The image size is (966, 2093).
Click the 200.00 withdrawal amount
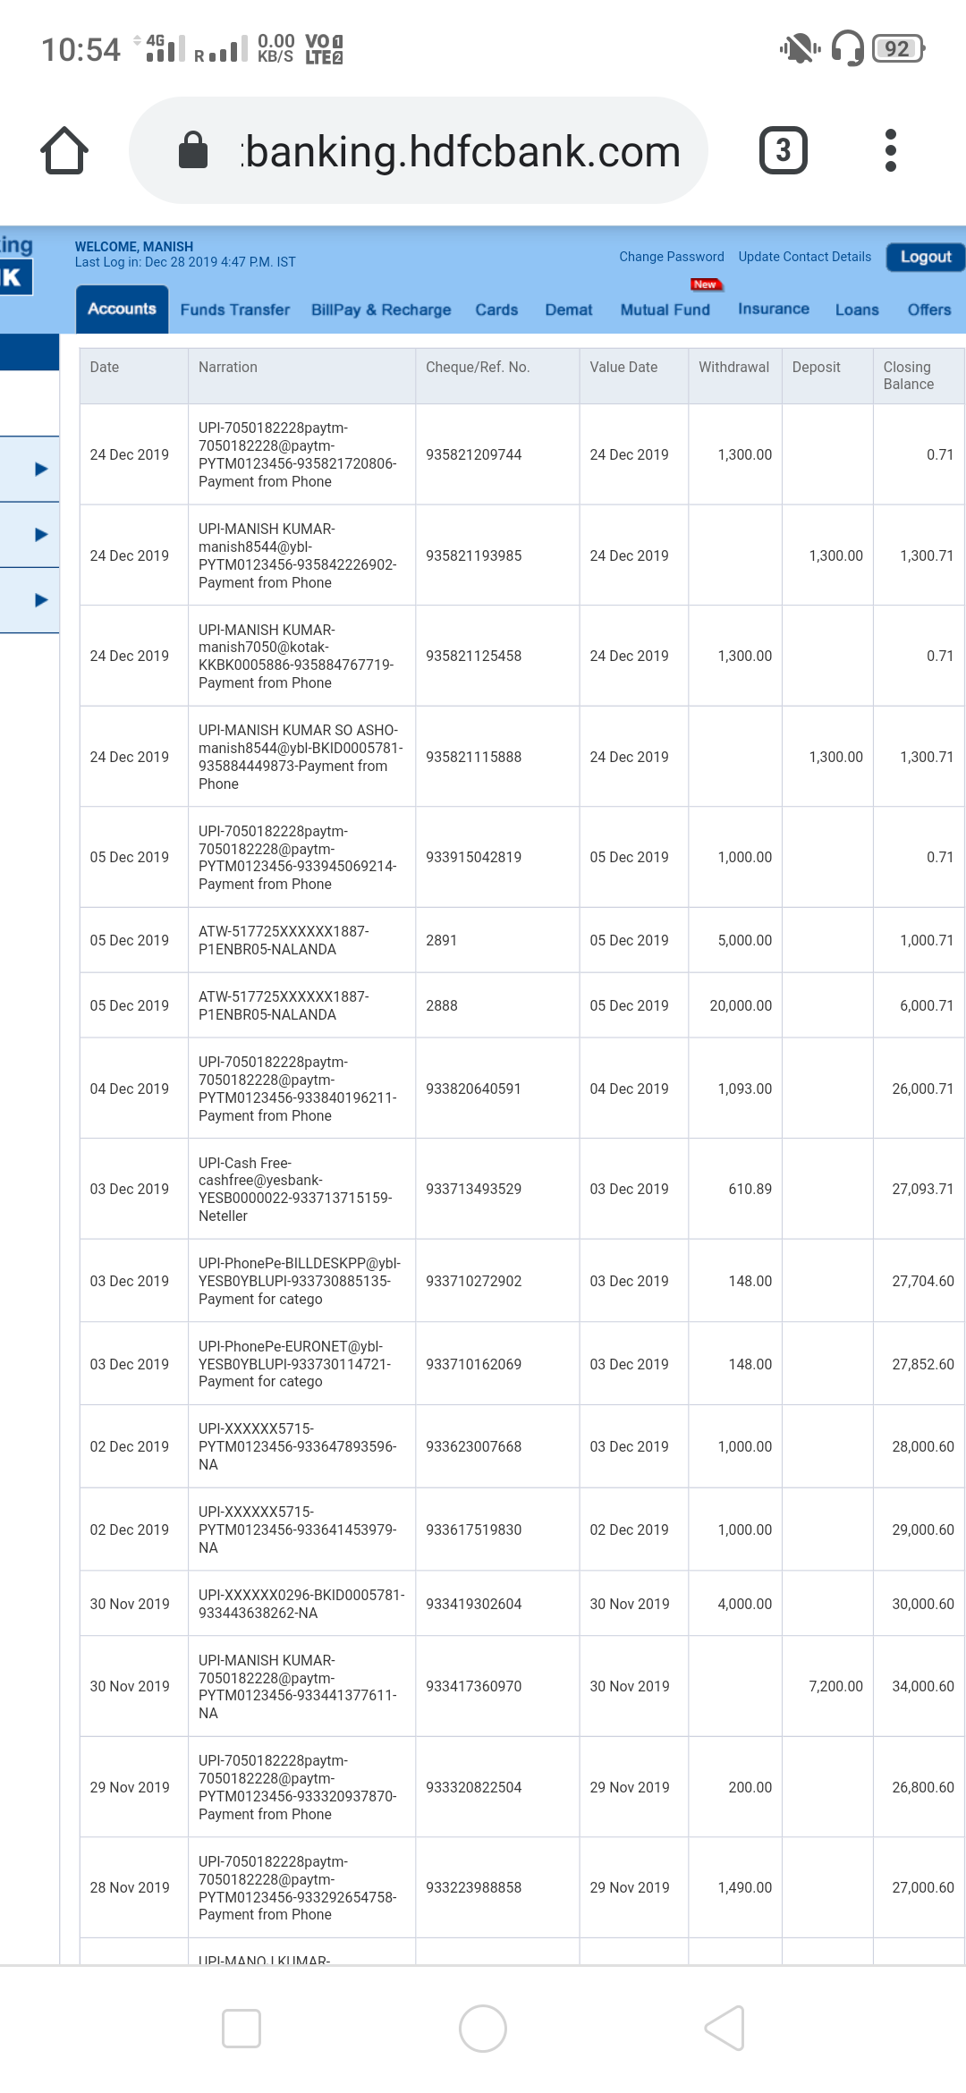750,1787
